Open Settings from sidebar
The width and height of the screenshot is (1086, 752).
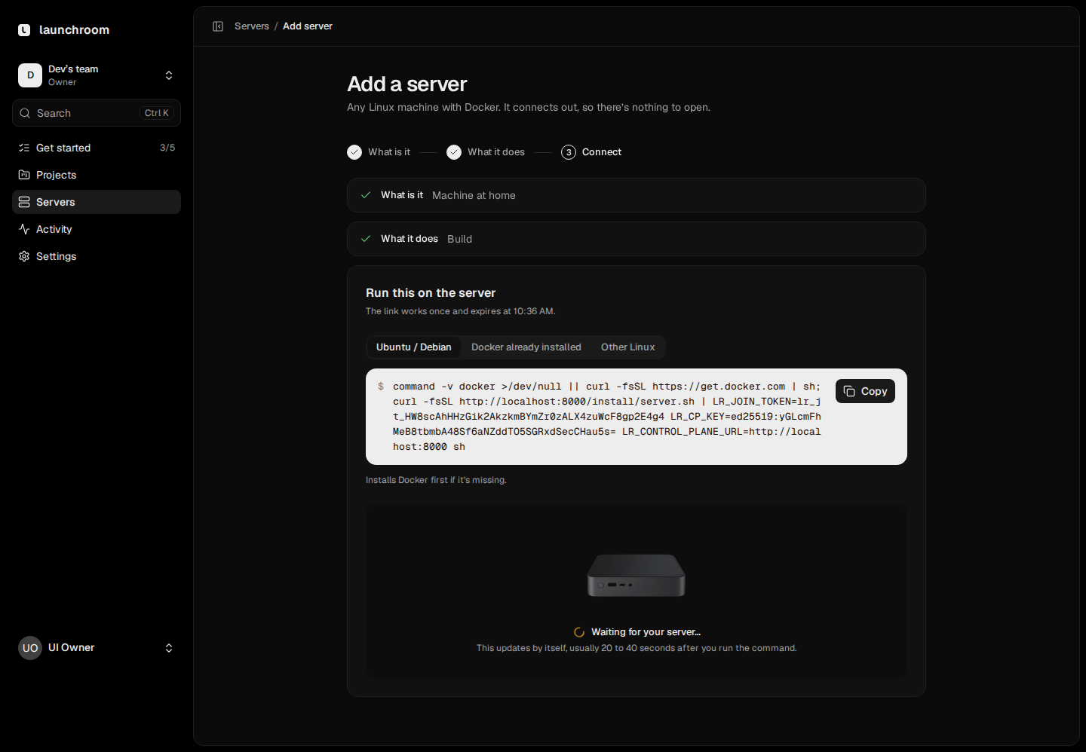[97, 256]
